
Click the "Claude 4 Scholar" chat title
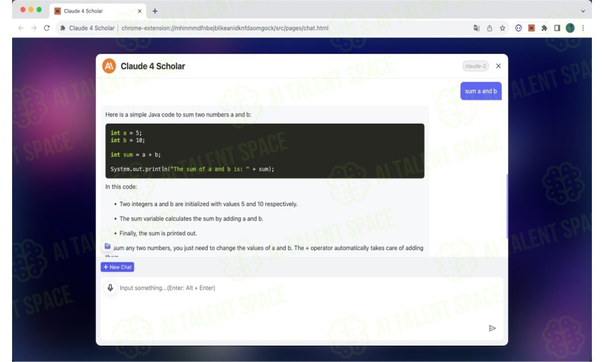[x=153, y=66]
